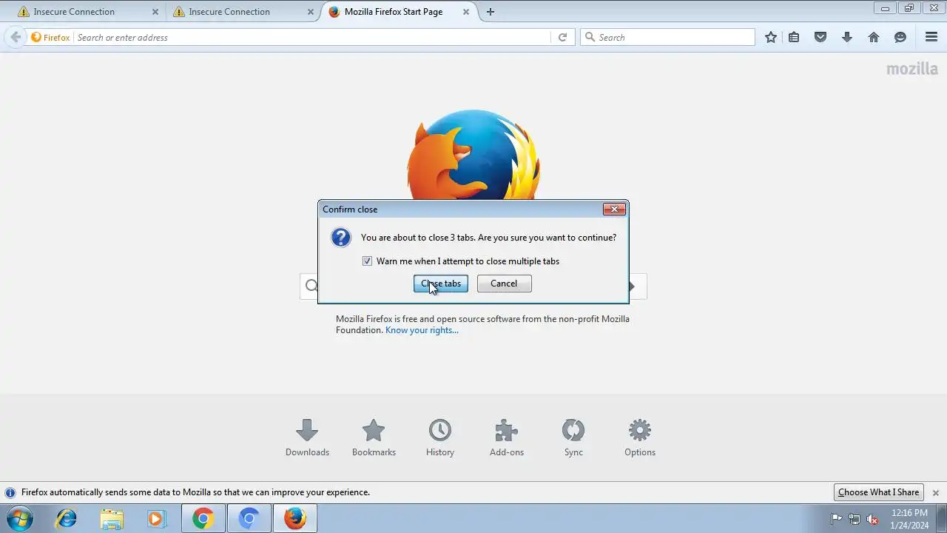Go to the Home page icon
Viewport: 947px width, 533px height.
(874, 37)
